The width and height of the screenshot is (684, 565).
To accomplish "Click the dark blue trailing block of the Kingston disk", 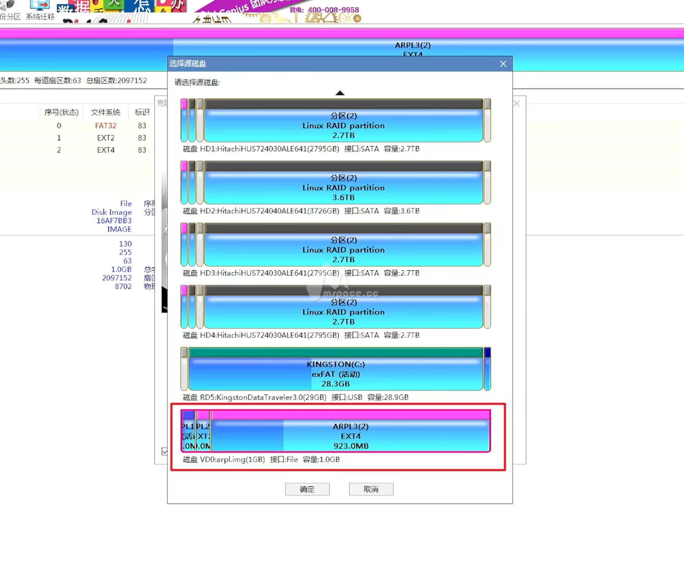I will click(x=487, y=369).
